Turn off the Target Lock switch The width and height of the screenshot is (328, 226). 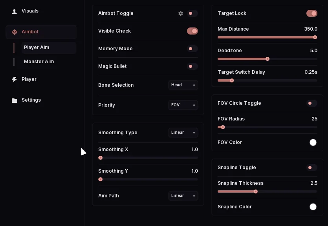tap(312, 13)
